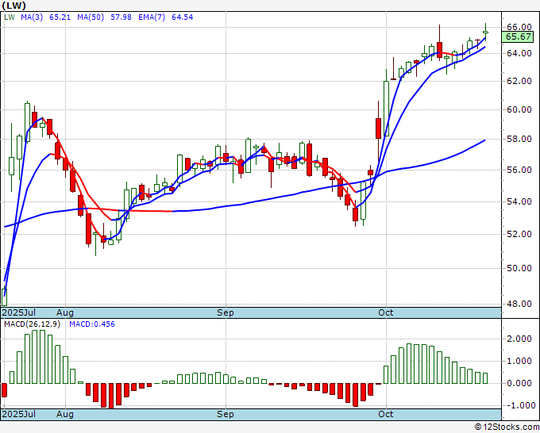Click 2025Jul on the price chart axis
This screenshot has width=540, height=433.
19,312
